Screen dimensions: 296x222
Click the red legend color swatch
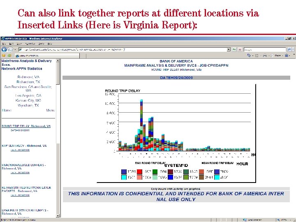tap(139, 171)
